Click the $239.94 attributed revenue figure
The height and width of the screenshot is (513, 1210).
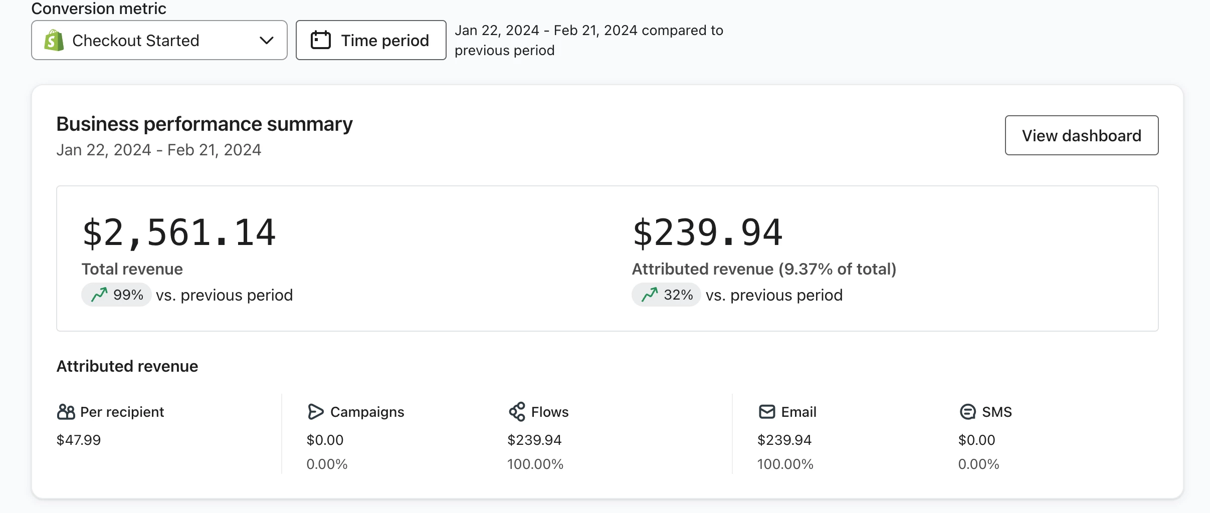point(707,232)
